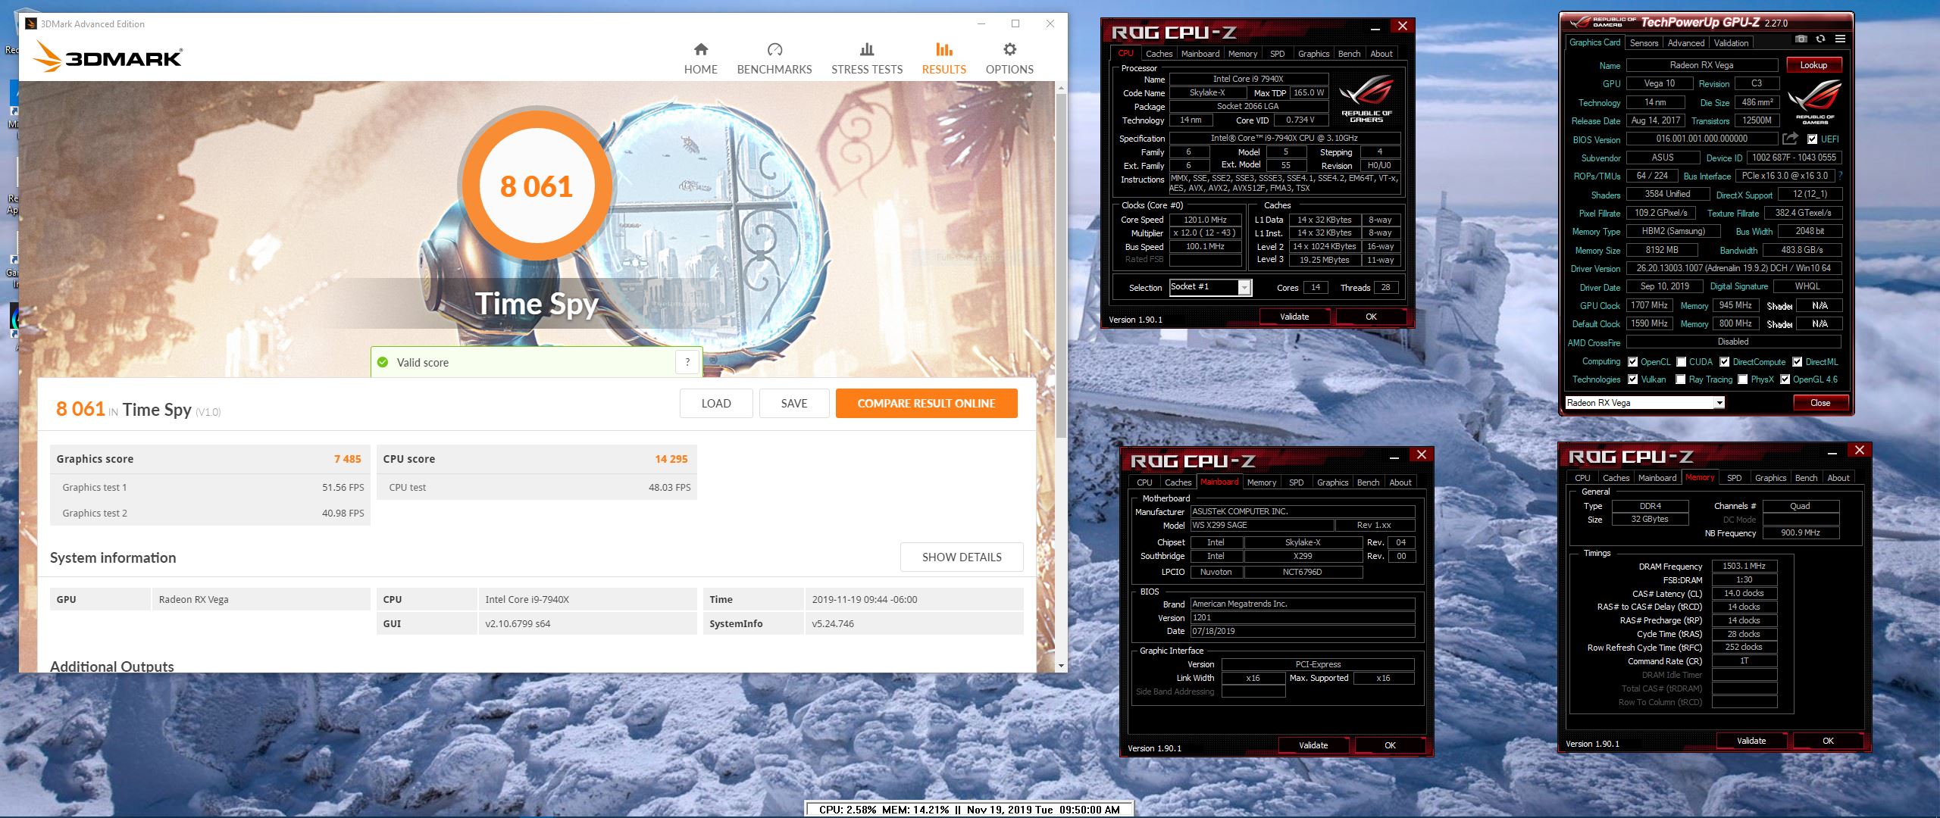Viewport: 1940px width, 818px height.
Task: Click the WS X299 SAGE model field
Action: pyautogui.click(x=1262, y=525)
